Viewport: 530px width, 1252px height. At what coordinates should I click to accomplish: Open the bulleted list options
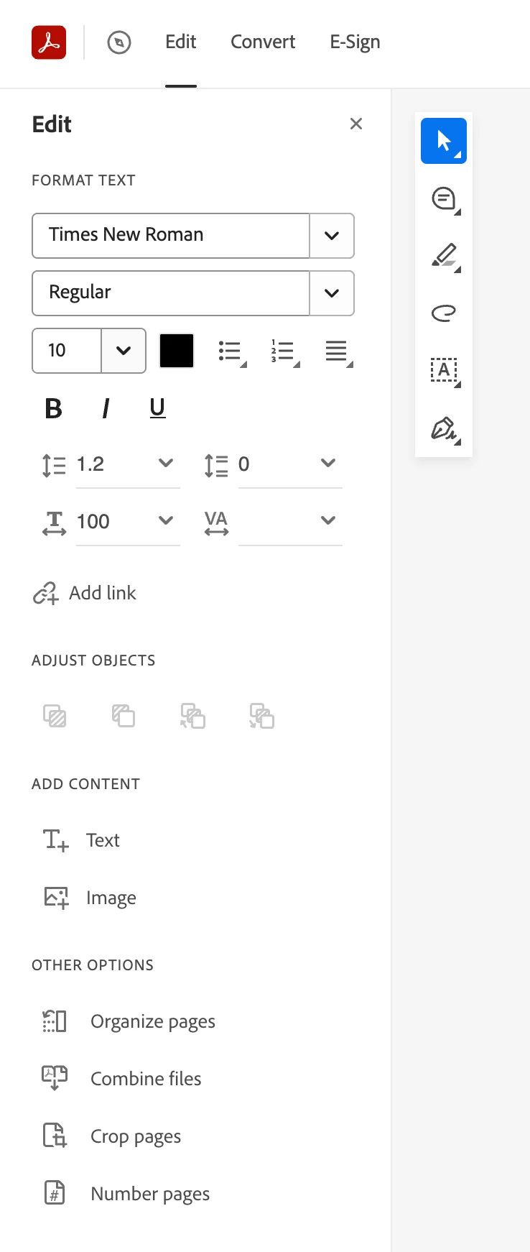pyautogui.click(x=231, y=351)
